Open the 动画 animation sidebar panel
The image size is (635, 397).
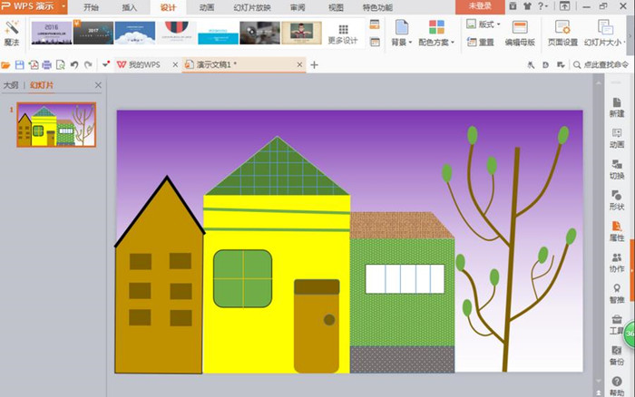click(616, 138)
